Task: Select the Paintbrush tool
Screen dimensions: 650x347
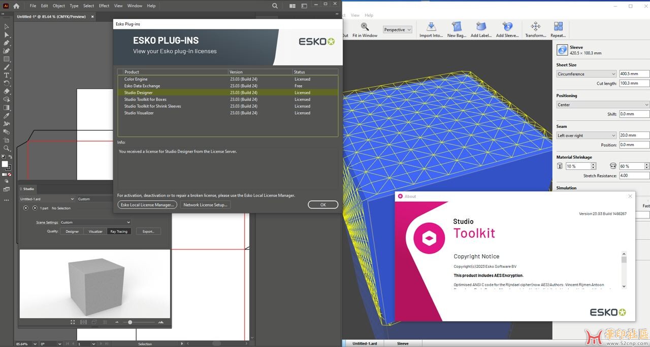Action: pyautogui.click(x=7, y=67)
